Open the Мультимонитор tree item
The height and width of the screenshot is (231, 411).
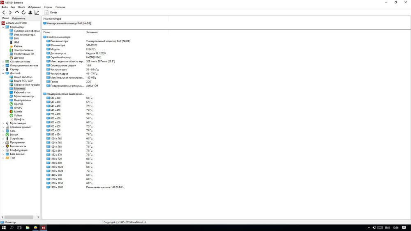pyautogui.click(x=22, y=96)
